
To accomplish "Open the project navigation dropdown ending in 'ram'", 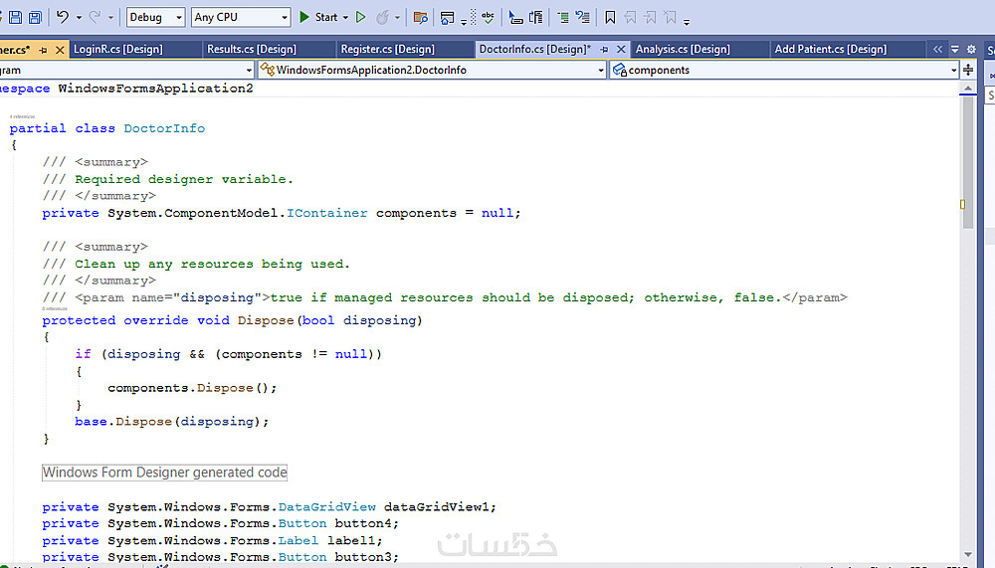I will pyautogui.click(x=127, y=70).
